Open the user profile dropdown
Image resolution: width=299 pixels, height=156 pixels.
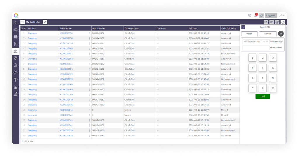(x=282, y=15)
